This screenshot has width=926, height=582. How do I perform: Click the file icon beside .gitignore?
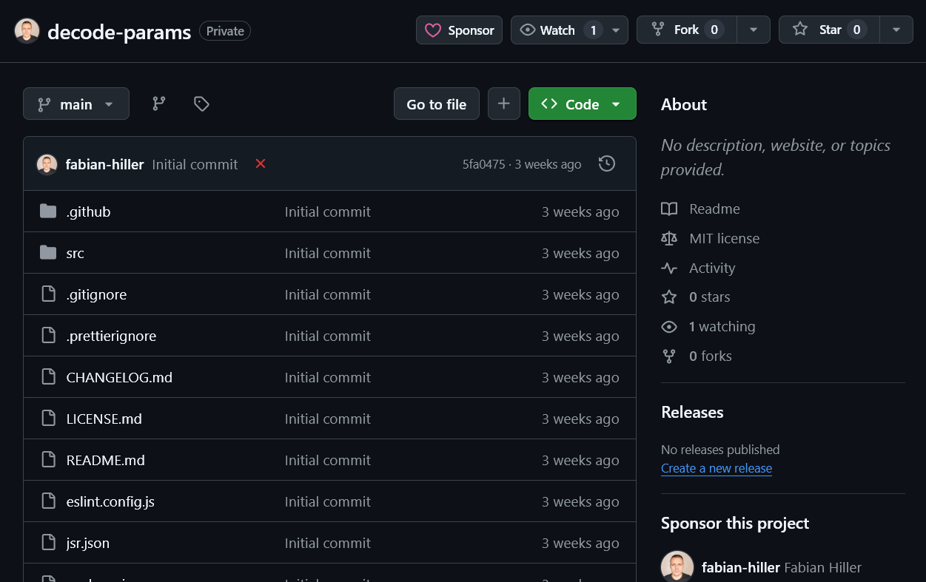coord(49,294)
